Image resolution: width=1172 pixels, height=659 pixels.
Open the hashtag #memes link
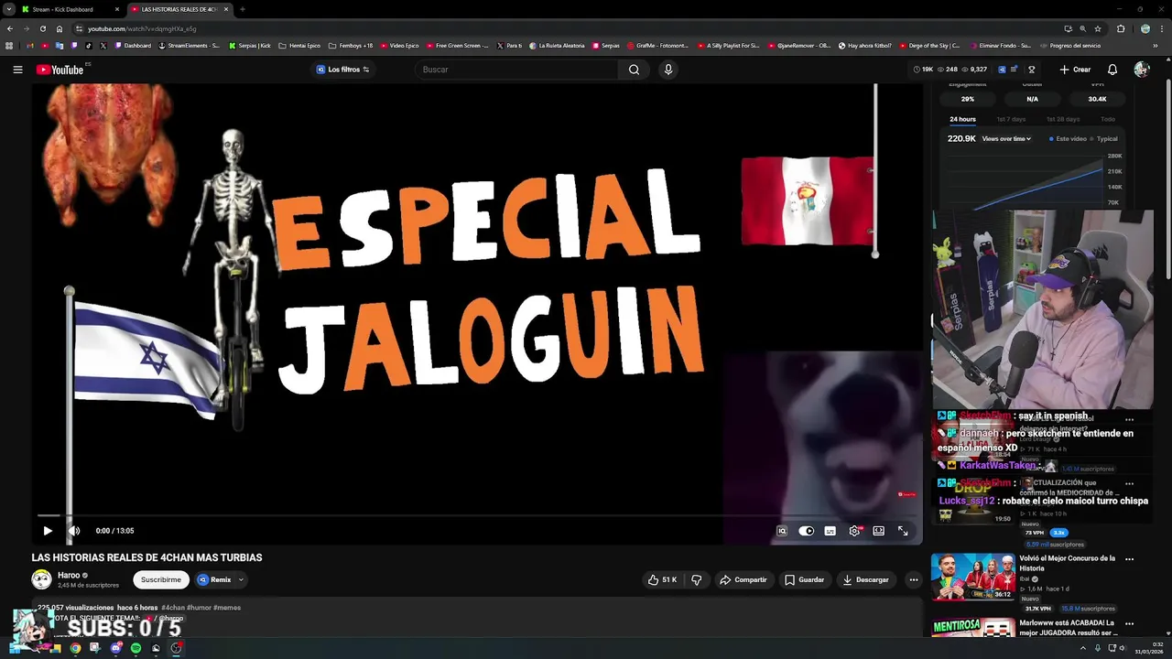[227, 608]
